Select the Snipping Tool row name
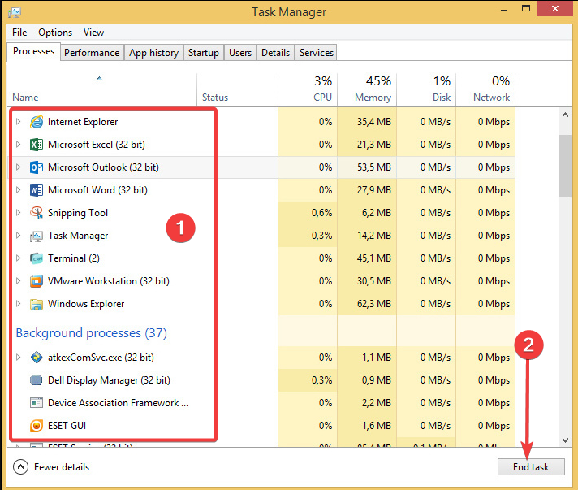The width and height of the screenshot is (578, 490). (78, 213)
